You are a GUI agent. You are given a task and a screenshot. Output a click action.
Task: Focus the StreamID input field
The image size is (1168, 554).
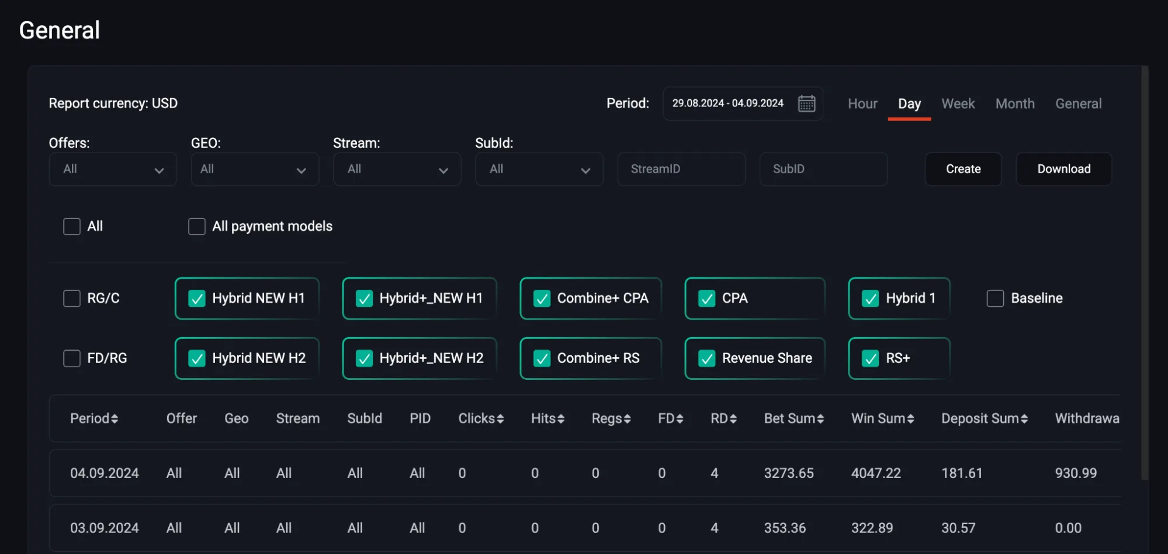click(681, 169)
